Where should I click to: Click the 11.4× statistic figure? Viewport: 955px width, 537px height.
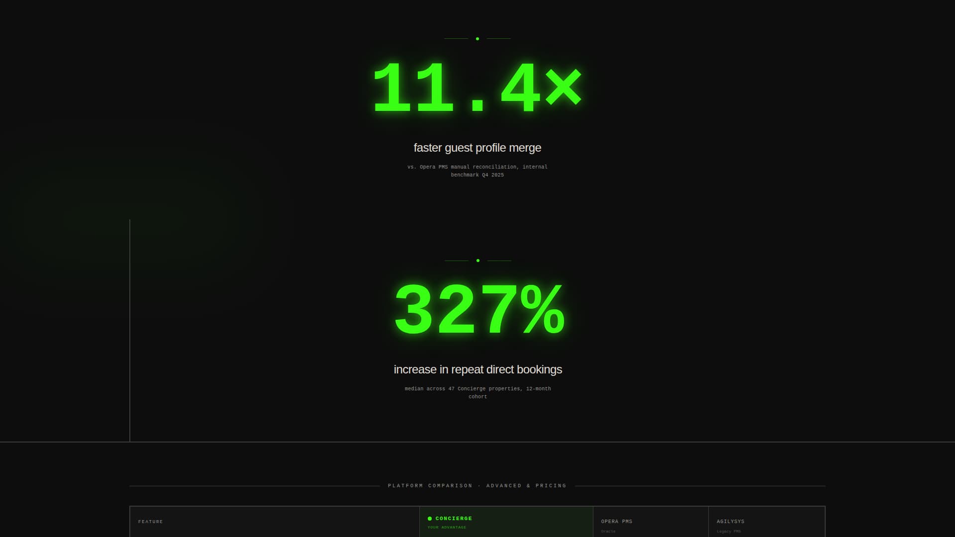477,88
